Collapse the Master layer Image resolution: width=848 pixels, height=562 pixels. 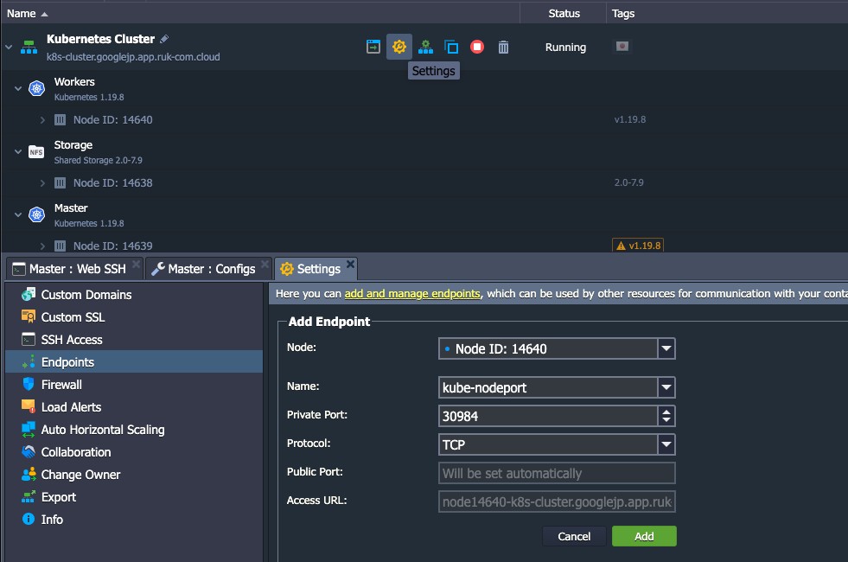[18, 214]
